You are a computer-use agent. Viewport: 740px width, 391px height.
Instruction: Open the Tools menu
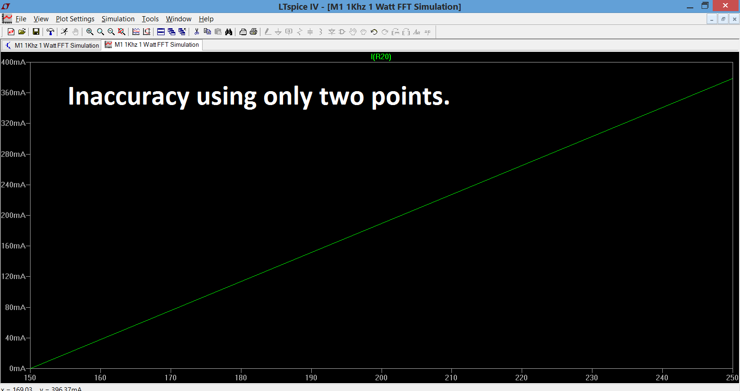150,19
